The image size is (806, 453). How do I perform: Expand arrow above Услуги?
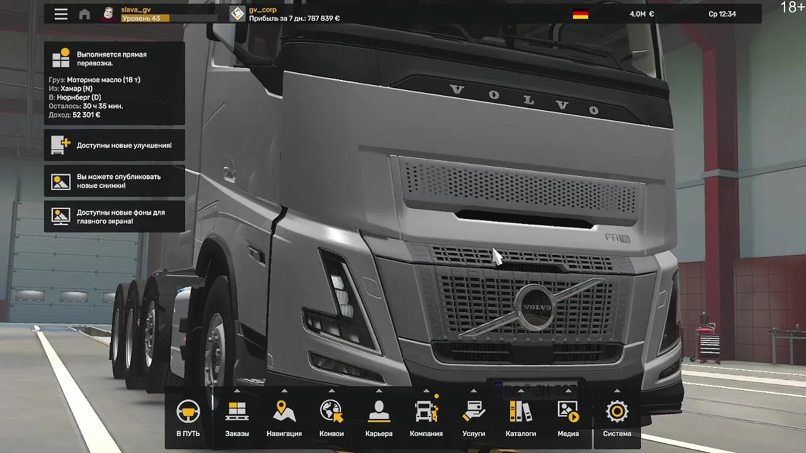tap(474, 391)
